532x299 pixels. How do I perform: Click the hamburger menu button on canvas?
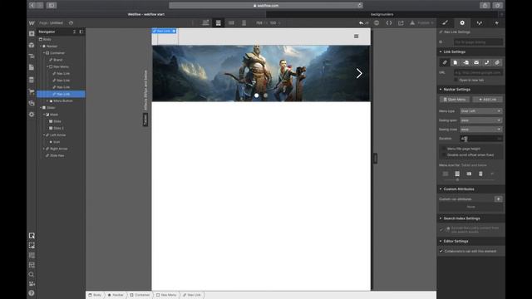coord(357,37)
